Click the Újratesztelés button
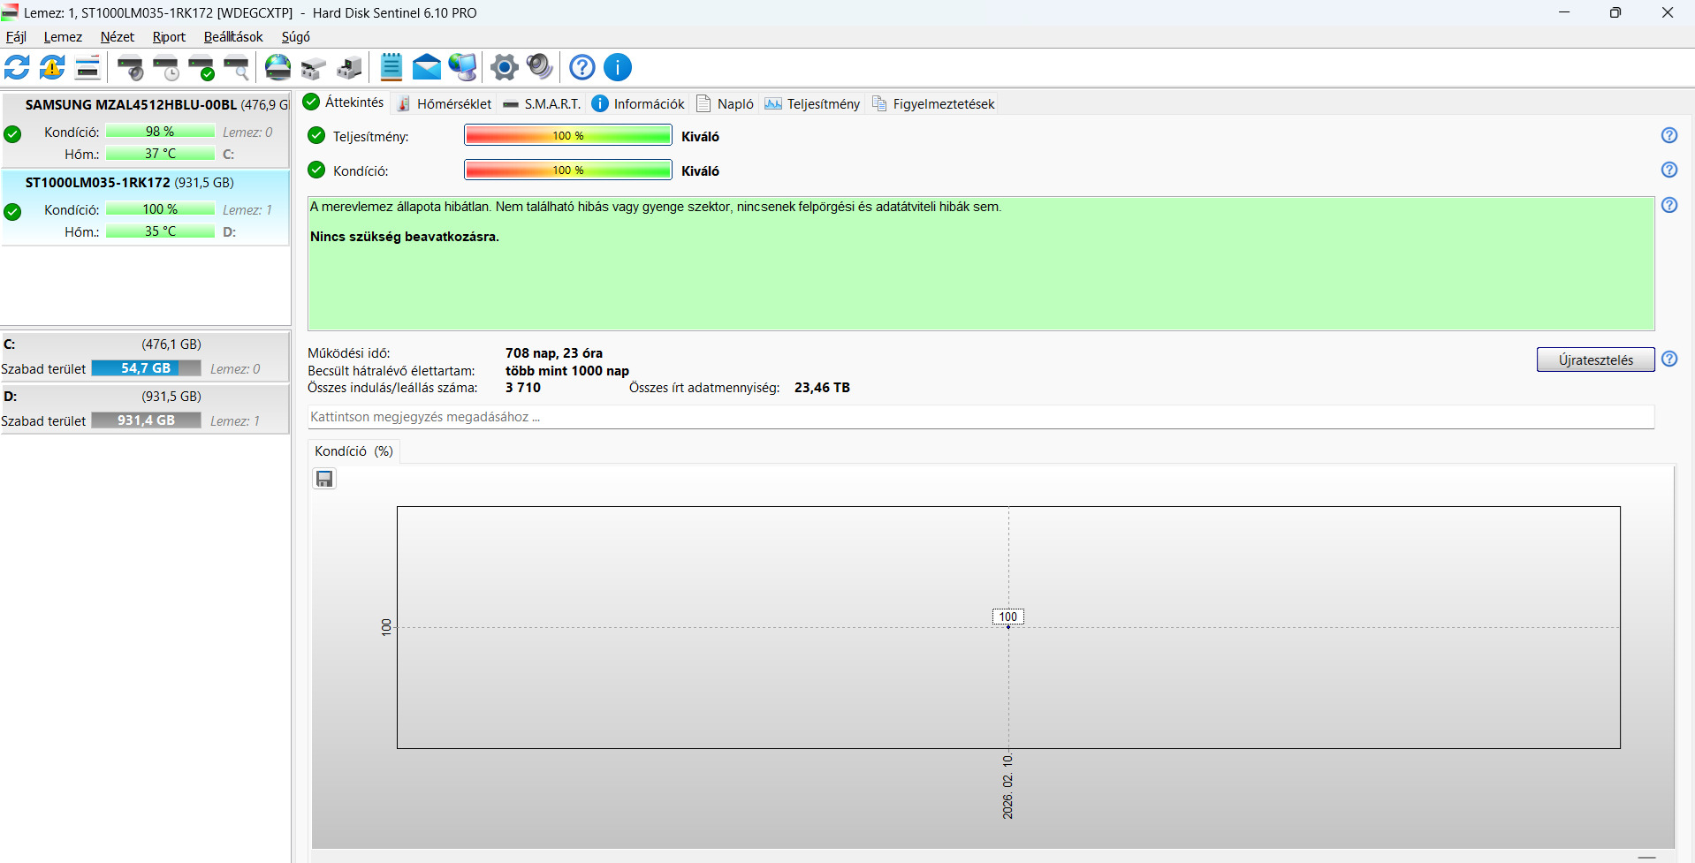Viewport: 1695px width, 863px height. [x=1595, y=360]
